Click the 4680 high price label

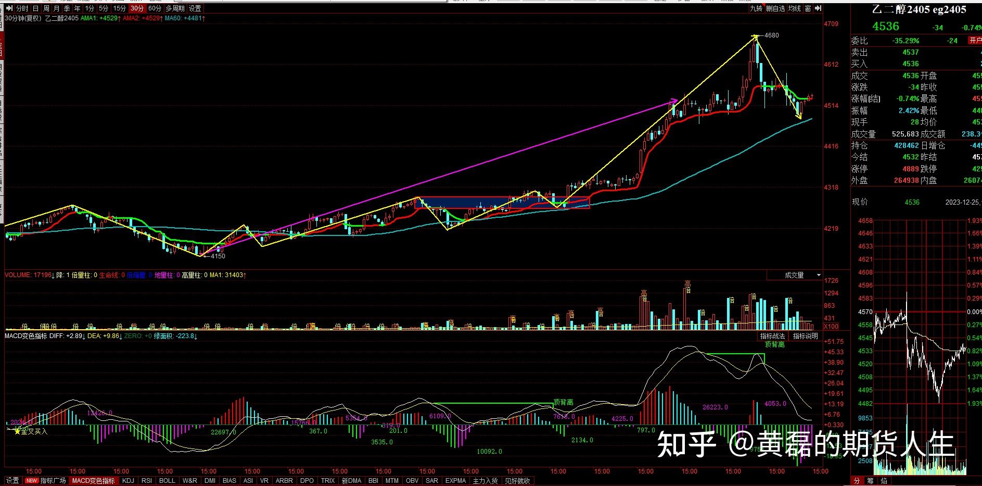[772, 35]
